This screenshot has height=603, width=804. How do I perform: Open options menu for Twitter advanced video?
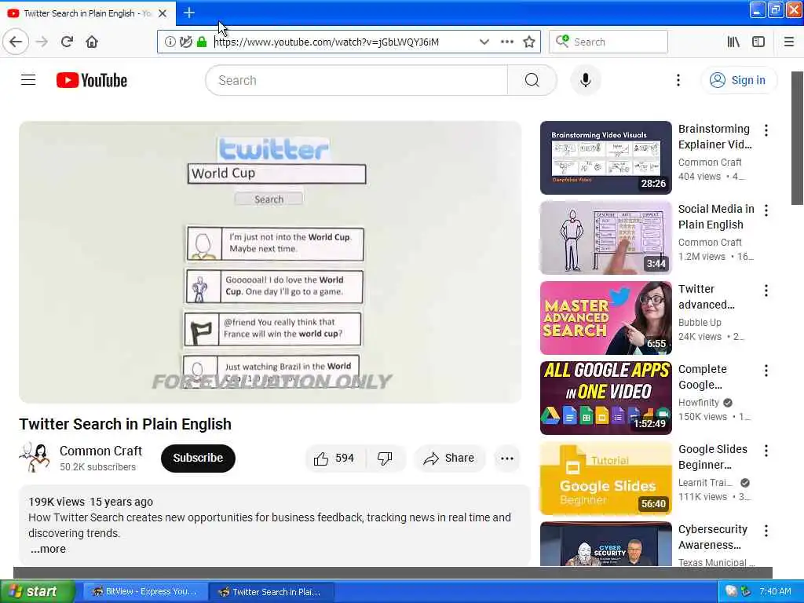point(766,291)
